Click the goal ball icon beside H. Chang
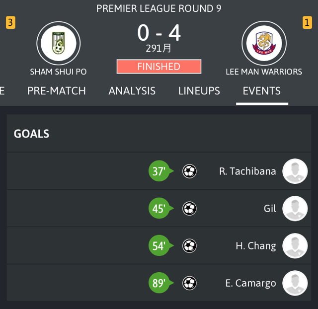The image size is (318, 309). [x=189, y=246]
